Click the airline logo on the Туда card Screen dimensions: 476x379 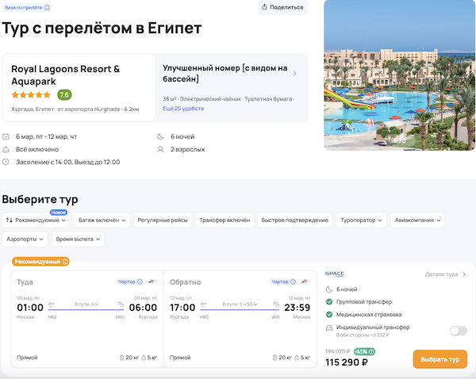point(152,281)
